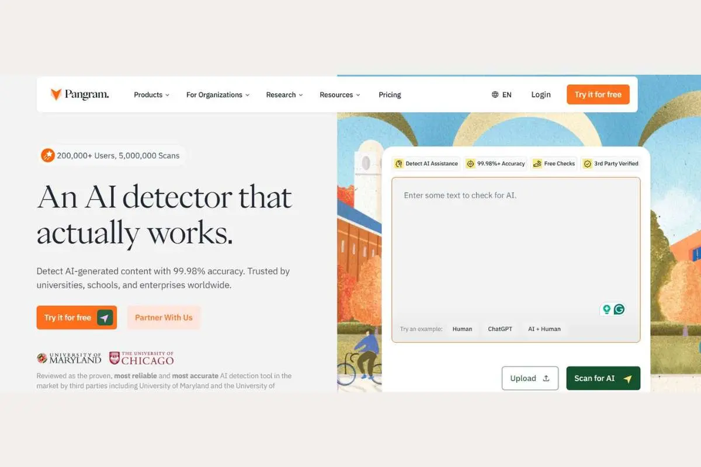The image size is (701, 467).
Task: Click the Pangram logo
Action: [79, 94]
